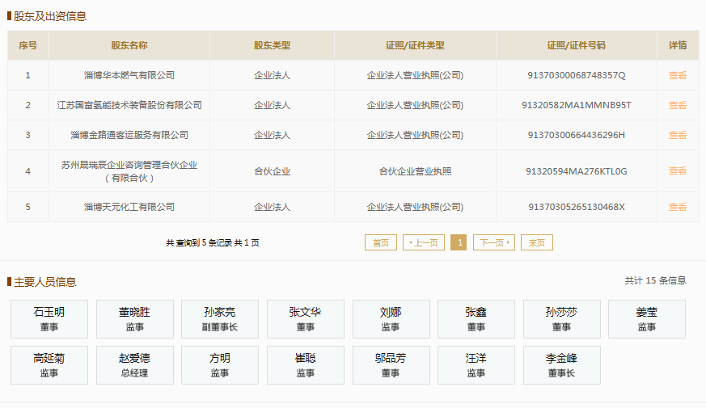Click the 股东名称 column header
The width and height of the screenshot is (706, 408).
pos(129,45)
